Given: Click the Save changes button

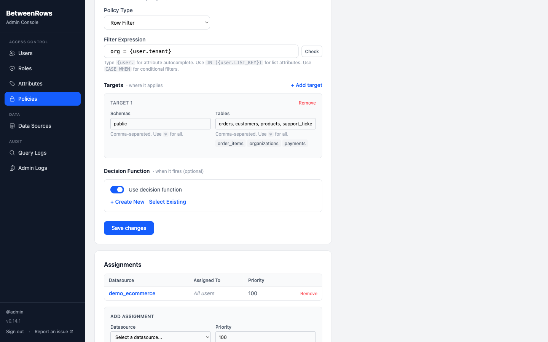Looking at the screenshot, I should tap(129, 228).
